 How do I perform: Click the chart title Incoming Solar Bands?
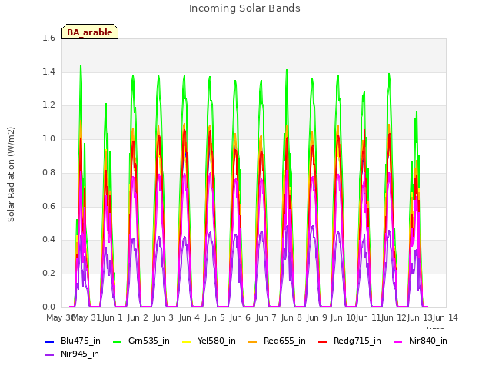pos(244,8)
